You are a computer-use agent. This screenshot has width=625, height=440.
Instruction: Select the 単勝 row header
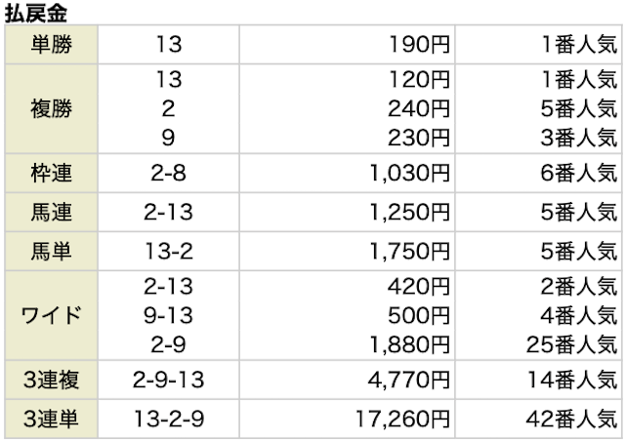click(52, 45)
